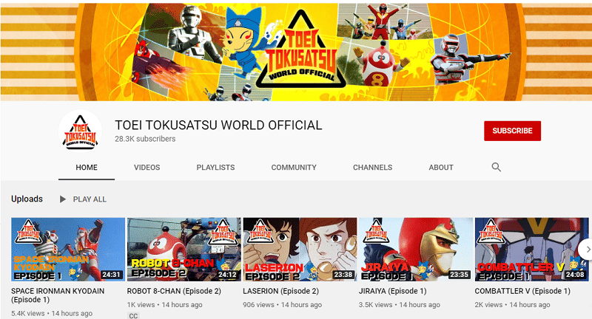This screenshot has height=319, width=592.
Task: Open the Playlists tab
Action: click(215, 168)
